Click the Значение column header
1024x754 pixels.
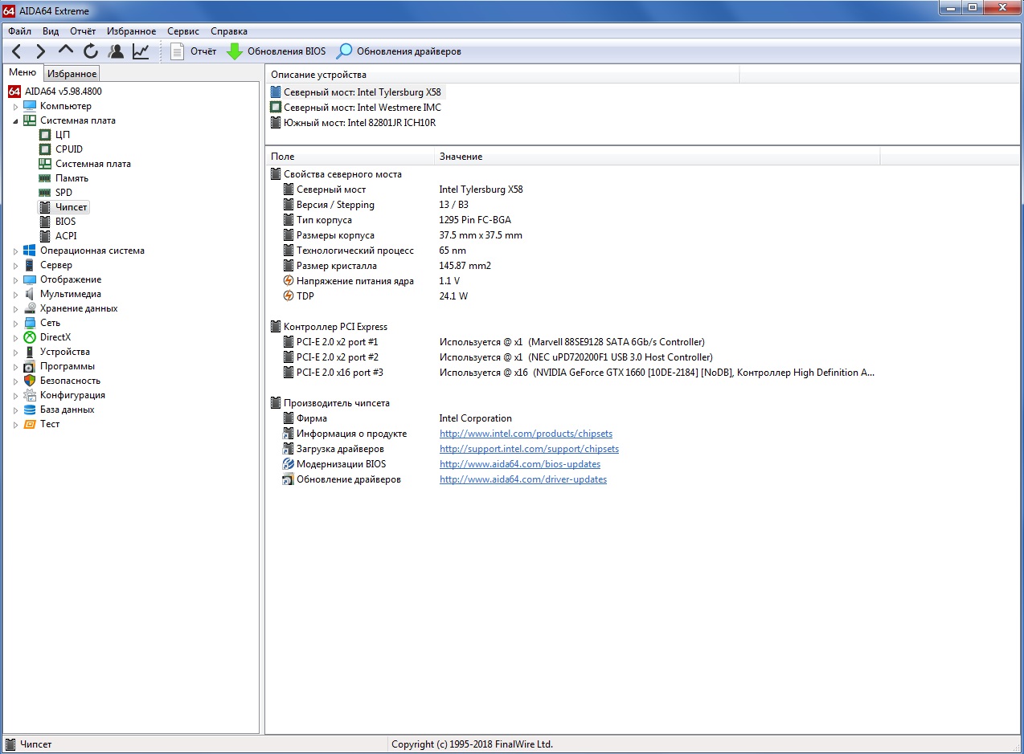(x=461, y=157)
